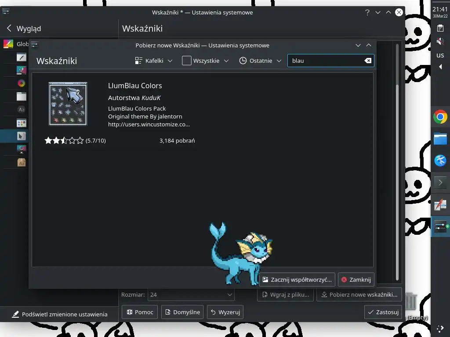Open Icons sidebar entry
Viewport: 450px width, 337px height.
point(21,123)
